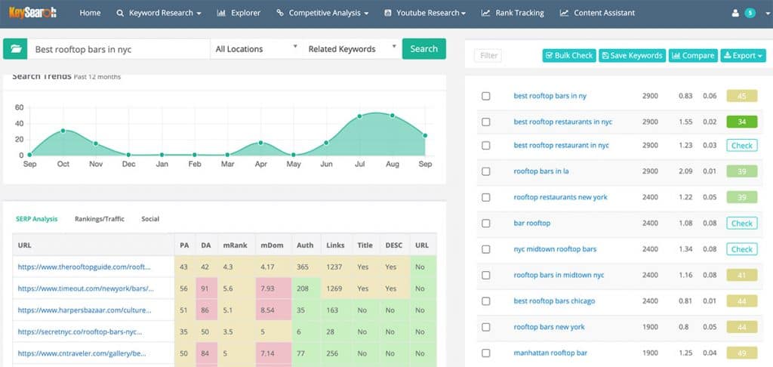Tick checkbox for best rooftop bars in ny
Viewport: 773px width, 367px height.
click(486, 96)
